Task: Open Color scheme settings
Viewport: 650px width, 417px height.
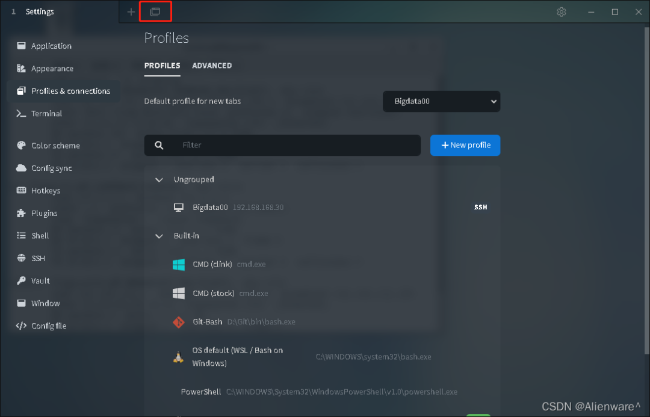Action: [x=63, y=146]
